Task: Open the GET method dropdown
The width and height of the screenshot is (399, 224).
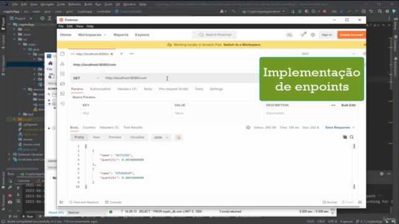Action: tap(86, 78)
